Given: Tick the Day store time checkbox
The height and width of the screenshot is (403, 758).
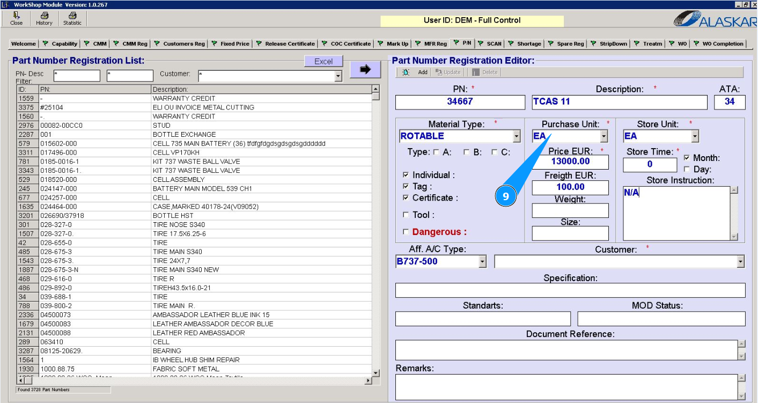Looking at the screenshot, I should (x=687, y=170).
